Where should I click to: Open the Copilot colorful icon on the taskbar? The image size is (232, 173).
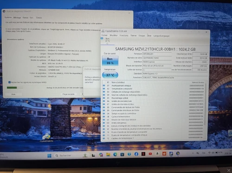pos(101,154)
